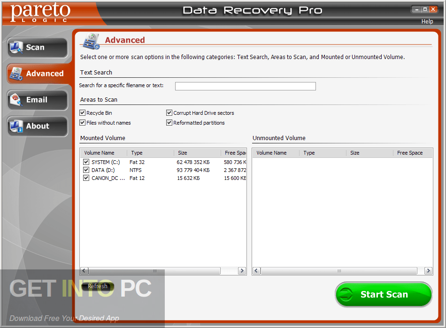This screenshot has height=328, width=446.
Task: Sort Unmounted Volume list by Type column
Action: click(x=323, y=153)
